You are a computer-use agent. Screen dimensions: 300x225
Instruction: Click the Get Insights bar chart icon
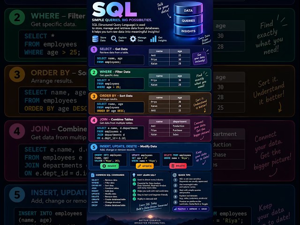[x=153, y=39]
